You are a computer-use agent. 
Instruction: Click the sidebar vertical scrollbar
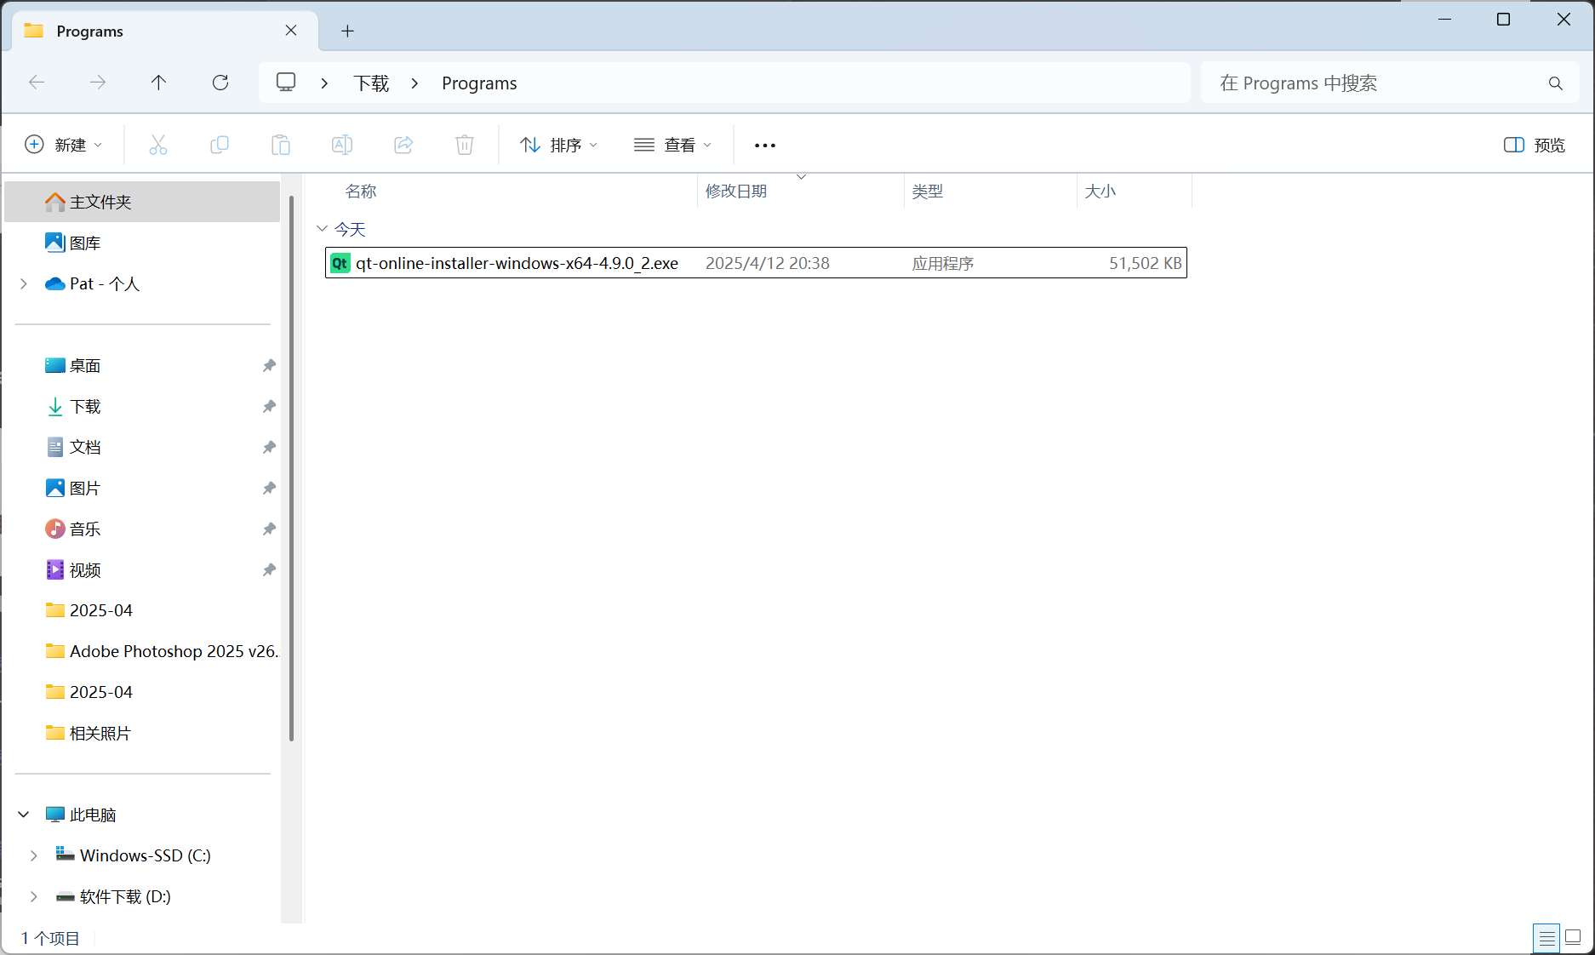(x=291, y=468)
